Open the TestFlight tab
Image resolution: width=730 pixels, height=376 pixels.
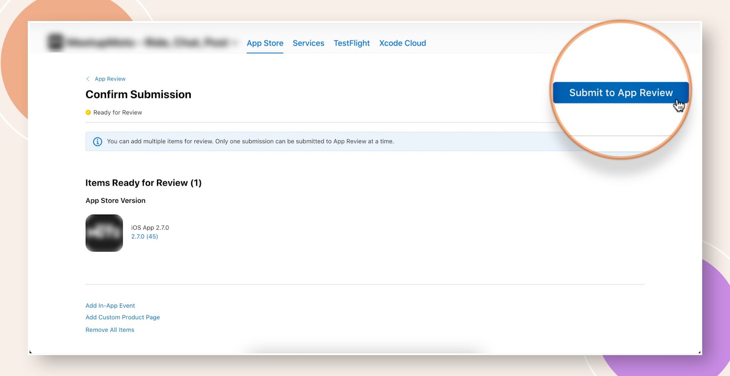click(x=352, y=43)
